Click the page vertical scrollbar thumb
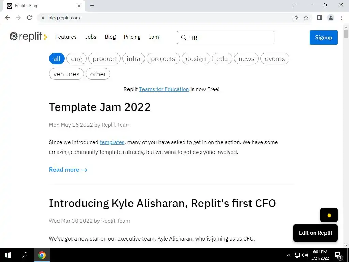 click(346, 34)
